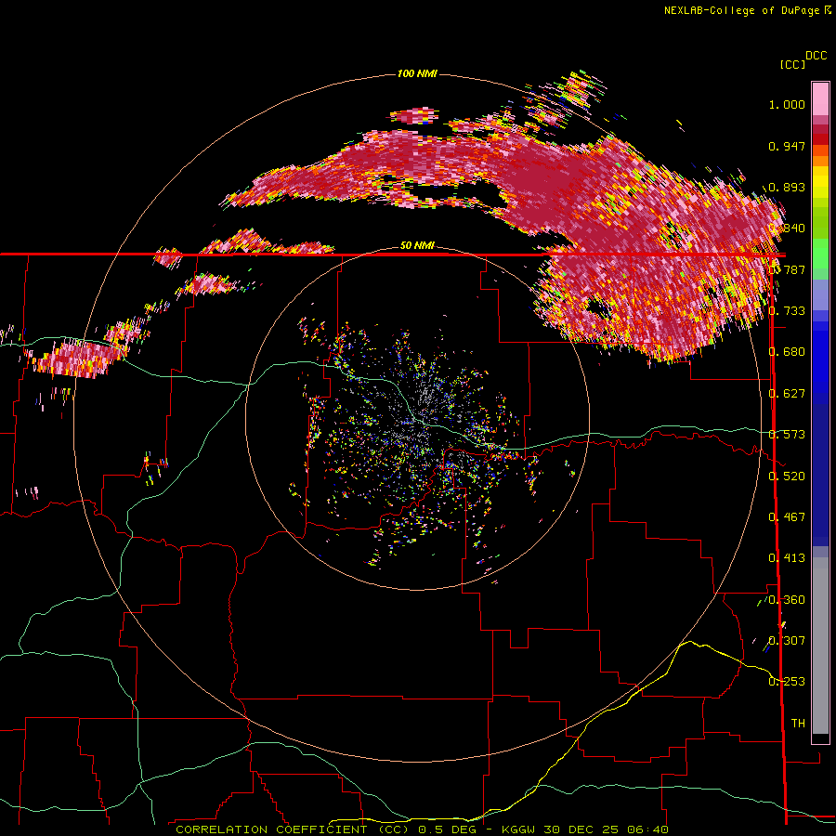Click the 0.787 legend value
The height and width of the screenshot is (836, 836).
click(787, 269)
